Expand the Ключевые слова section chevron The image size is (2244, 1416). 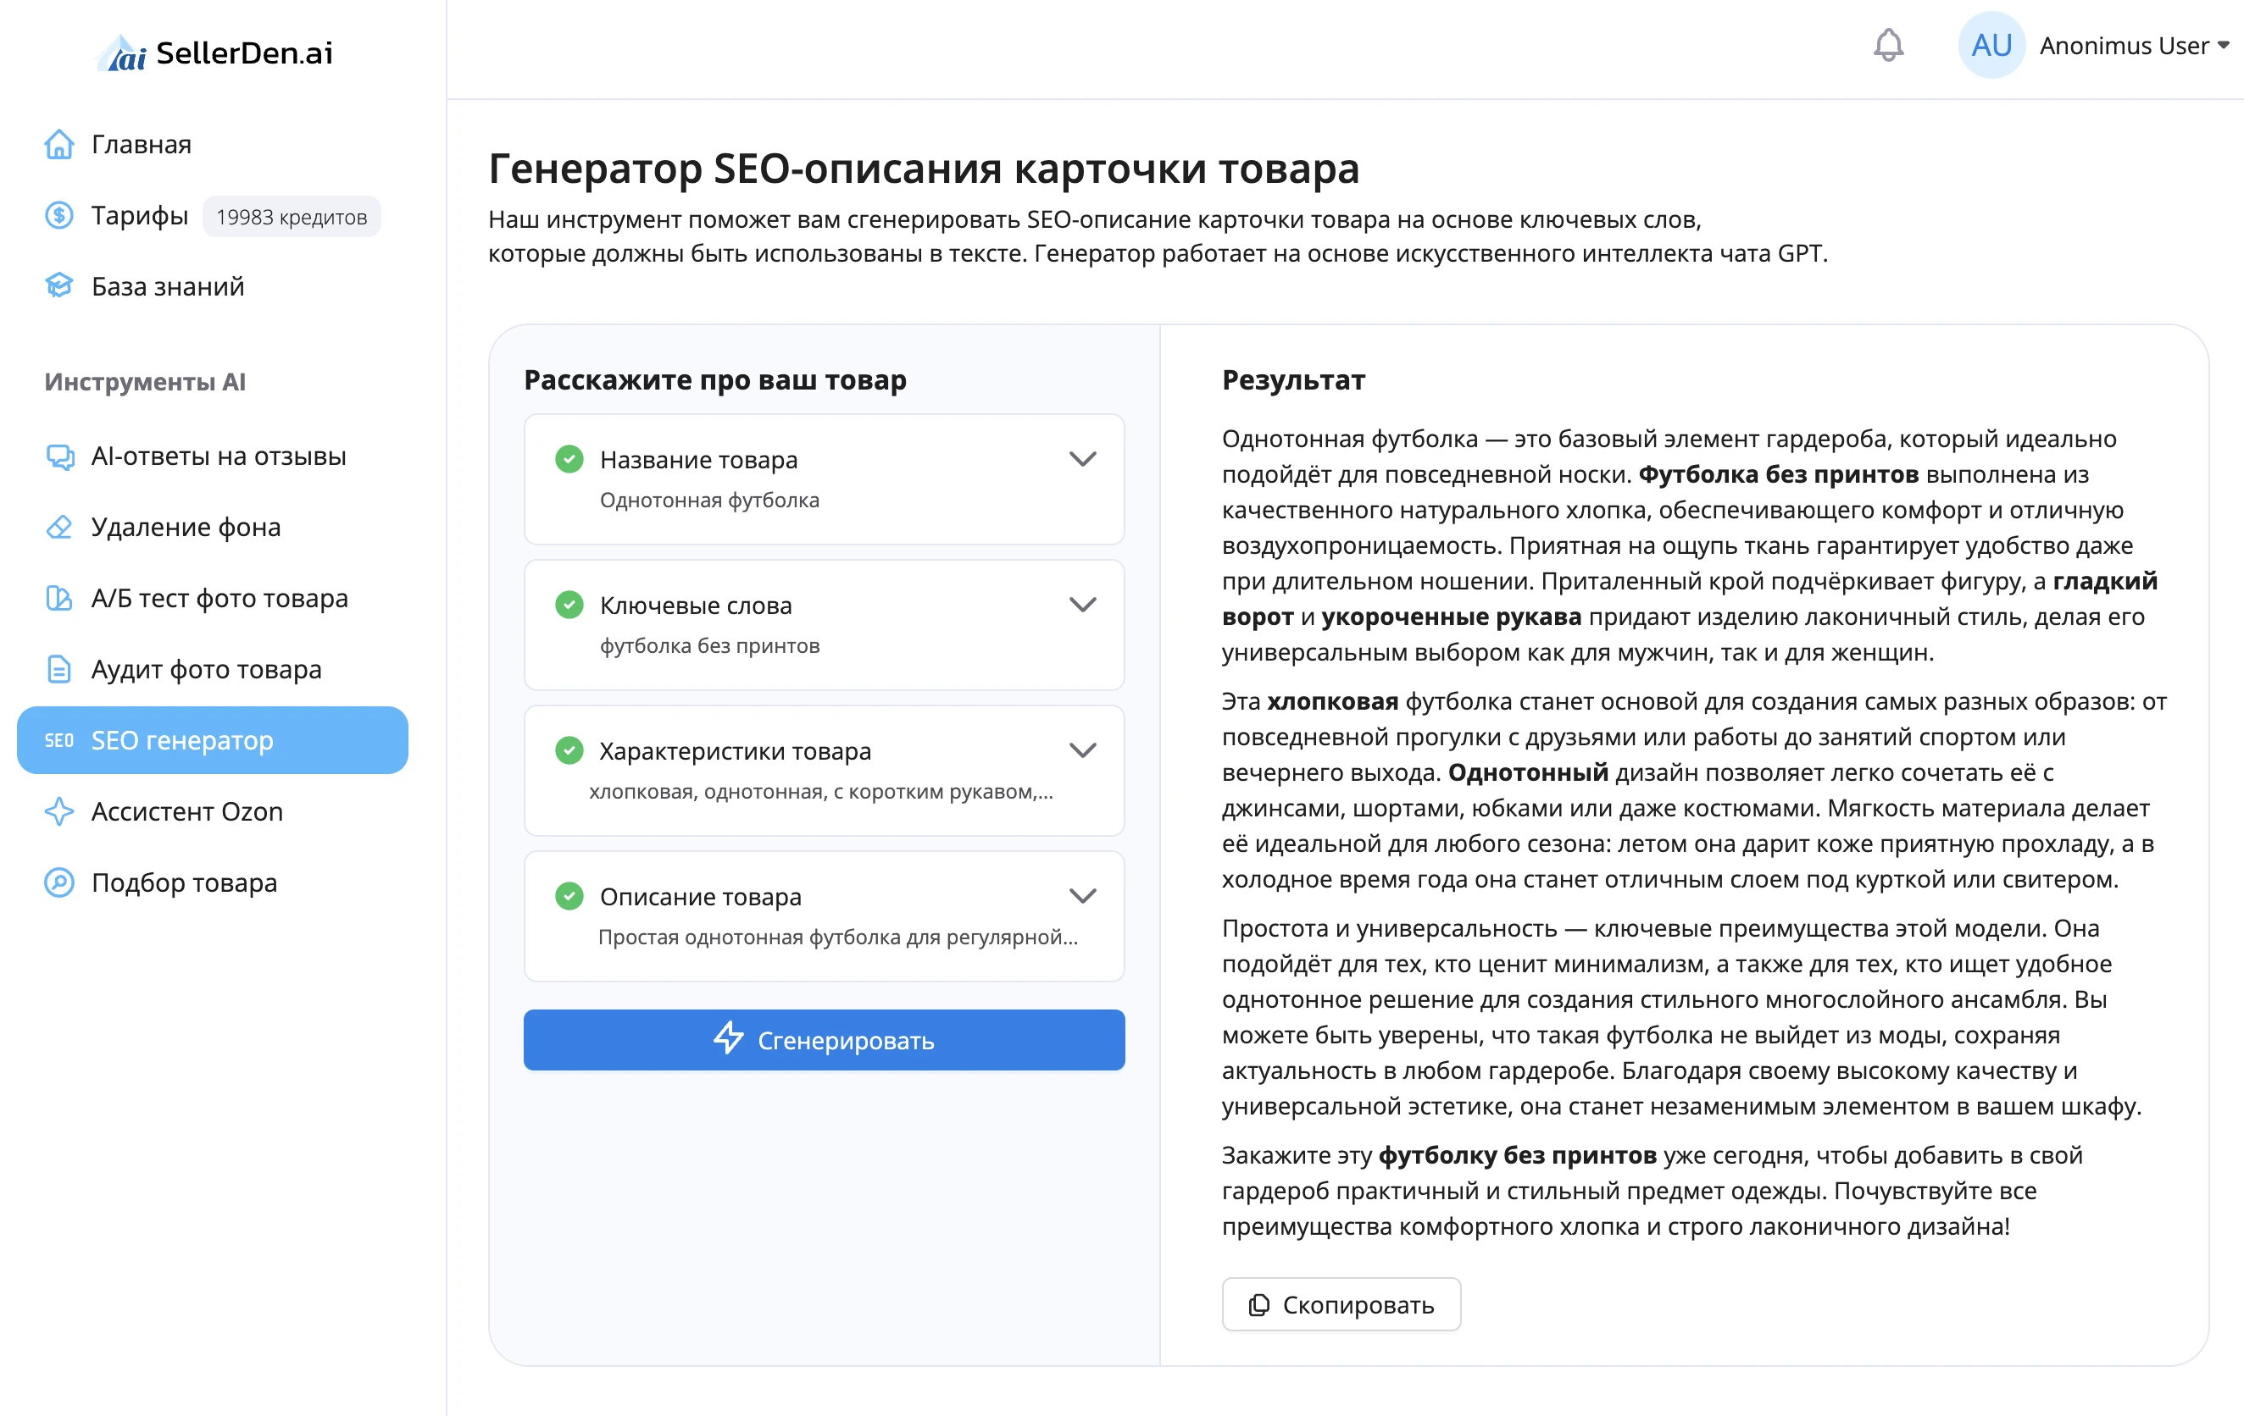tap(1082, 605)
